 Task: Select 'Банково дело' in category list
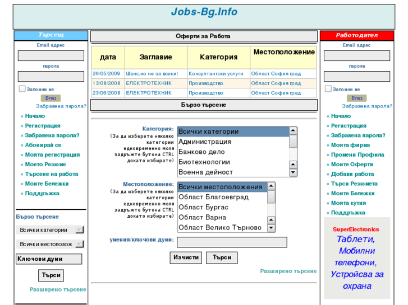point(201,152)
